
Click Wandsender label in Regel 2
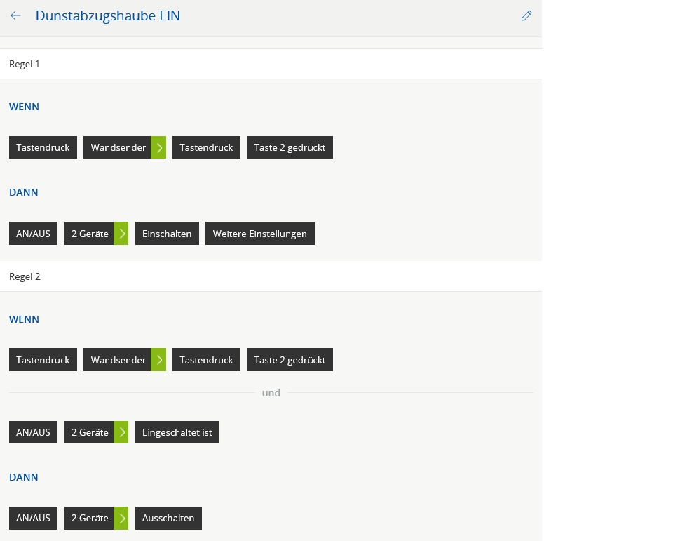coord(118,360)
